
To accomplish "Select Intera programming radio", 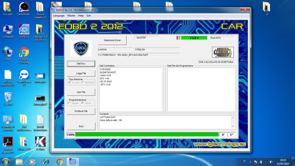I will (x=83, y=103).
